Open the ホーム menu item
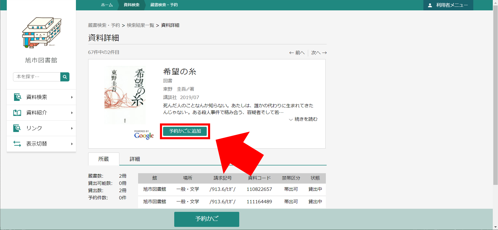 [x=107, y=5]
